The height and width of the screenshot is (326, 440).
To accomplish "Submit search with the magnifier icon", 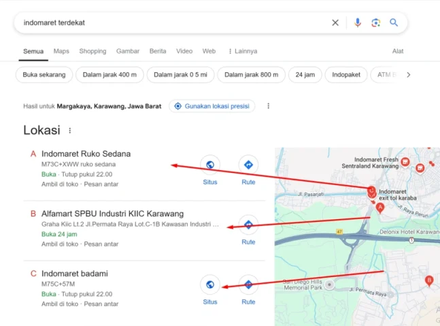I will coord(394,22).
